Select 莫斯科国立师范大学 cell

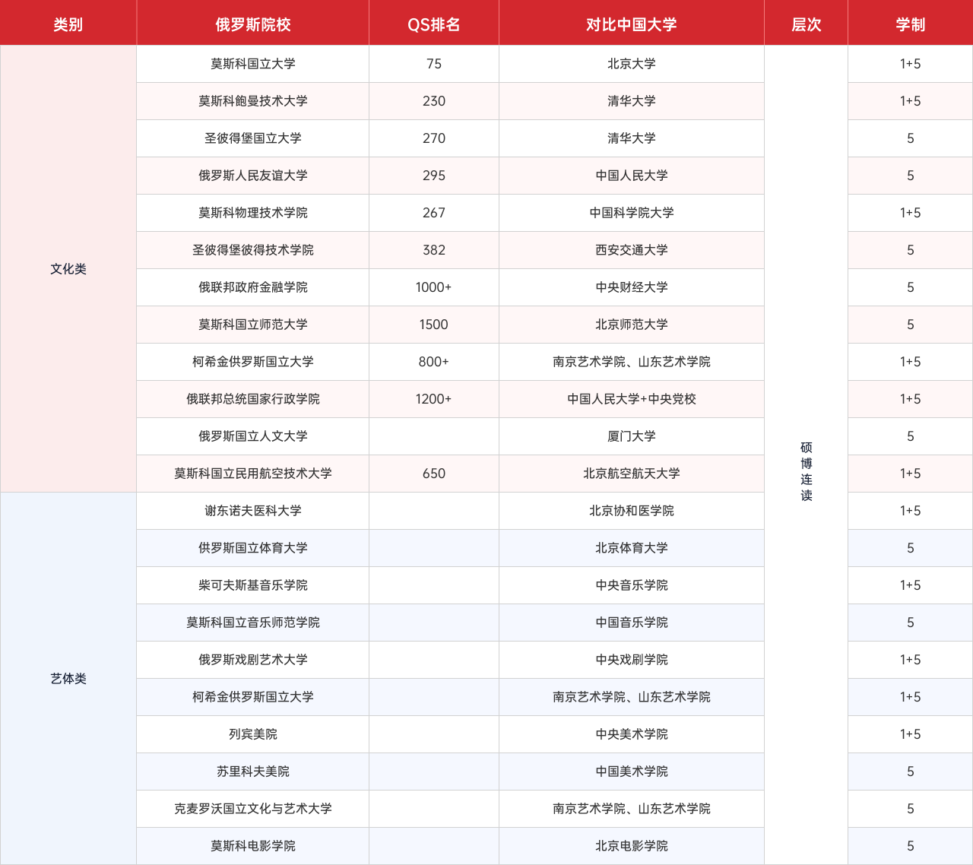coord(253,325)
